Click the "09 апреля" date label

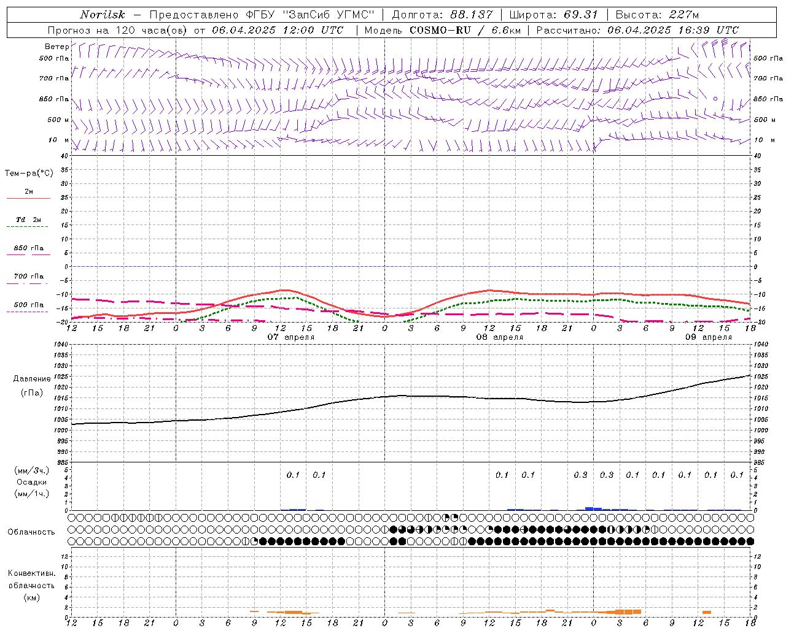point(709,337)
